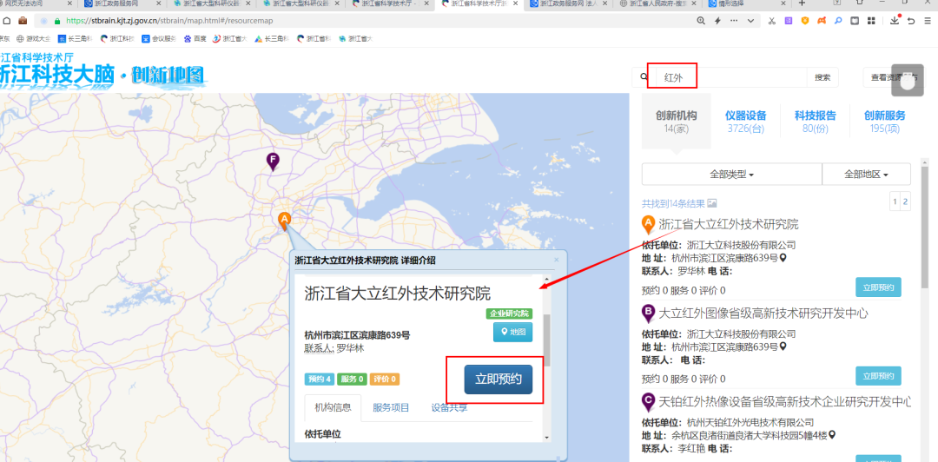Viewport: 938px width, 462px height.
Task: Click image icon beside 共找到14条结果
Action: tap(712, 203)
